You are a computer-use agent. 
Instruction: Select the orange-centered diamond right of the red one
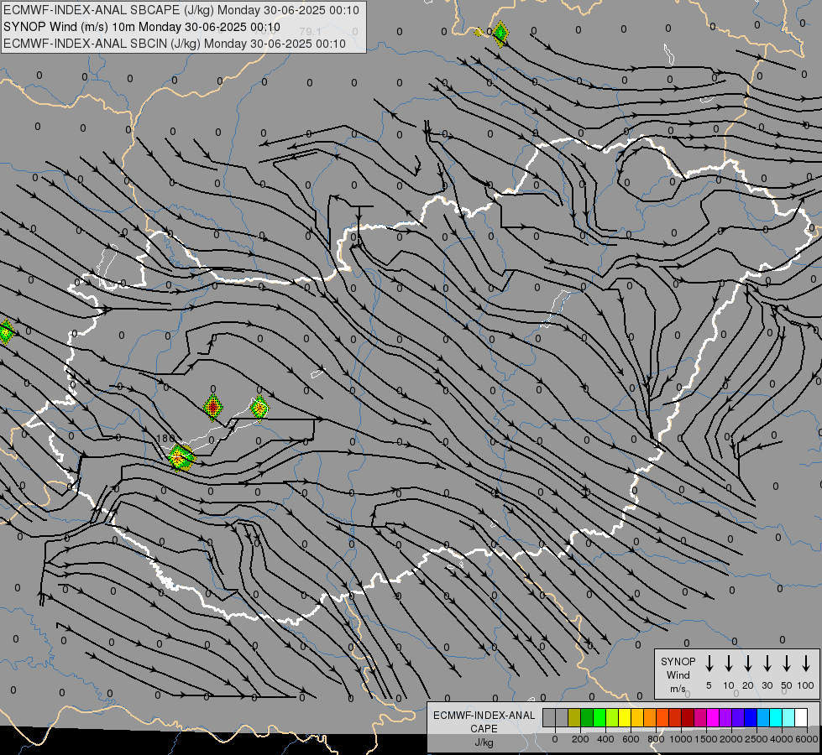[x=259, y=407]
